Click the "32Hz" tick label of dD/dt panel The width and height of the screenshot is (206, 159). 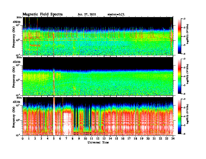(19, 57)
